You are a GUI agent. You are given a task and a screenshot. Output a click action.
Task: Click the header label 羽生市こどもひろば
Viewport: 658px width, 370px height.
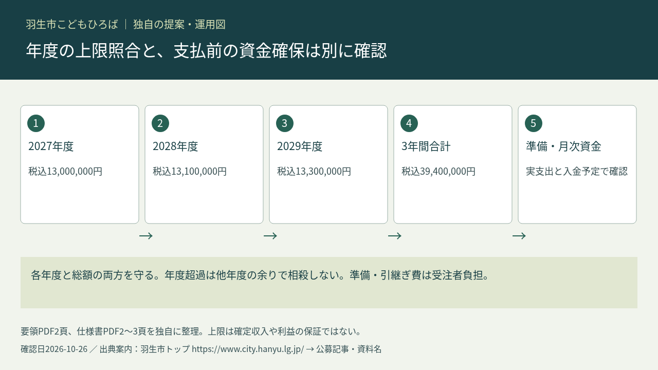[x=72, y=24]
